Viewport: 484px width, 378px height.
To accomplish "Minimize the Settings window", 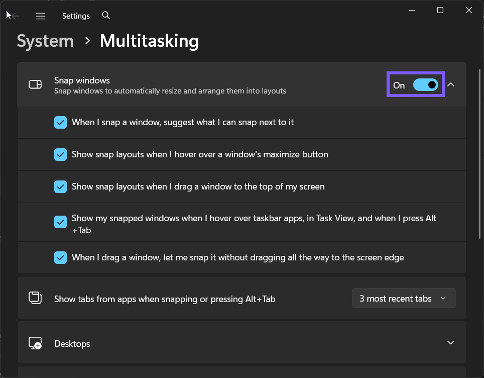I will (412, 10).
